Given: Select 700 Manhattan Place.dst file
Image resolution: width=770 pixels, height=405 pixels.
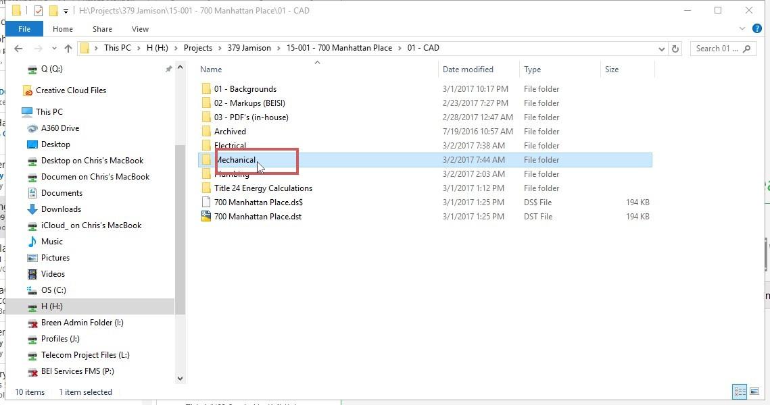Looking at the screenshot, I should click(258, 217).
